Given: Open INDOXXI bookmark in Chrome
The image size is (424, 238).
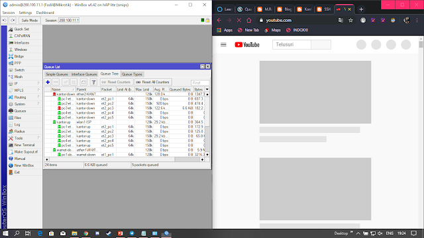Looking at the screenshot, I should (297, 30).
